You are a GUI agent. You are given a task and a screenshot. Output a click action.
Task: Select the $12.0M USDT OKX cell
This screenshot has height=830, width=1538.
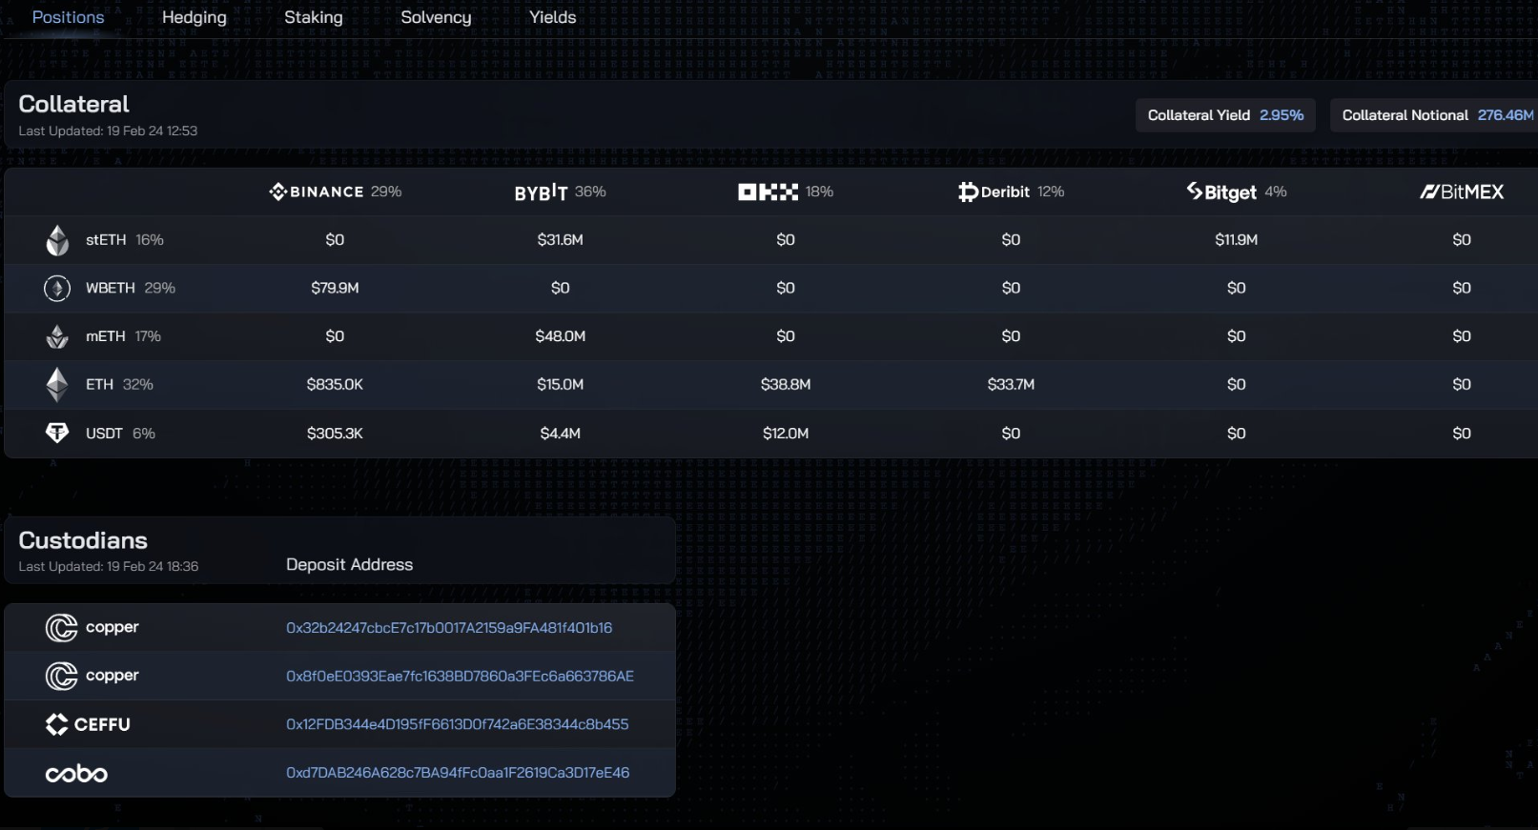(786, 434)
